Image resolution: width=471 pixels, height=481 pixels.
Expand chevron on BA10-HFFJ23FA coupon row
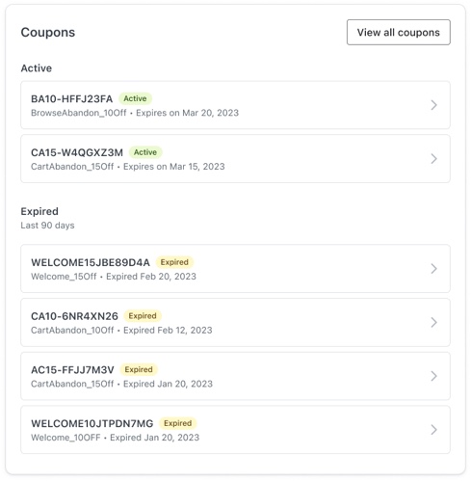point(433,105)
